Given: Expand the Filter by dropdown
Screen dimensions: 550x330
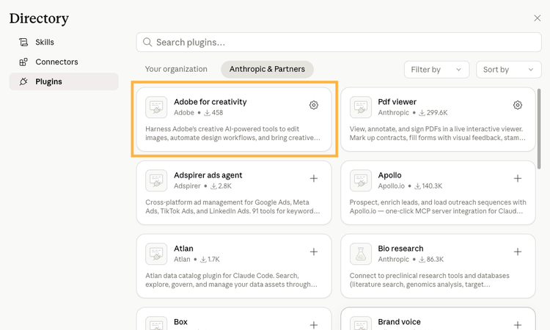Looking at the screenshot, I should click(436, 70).
